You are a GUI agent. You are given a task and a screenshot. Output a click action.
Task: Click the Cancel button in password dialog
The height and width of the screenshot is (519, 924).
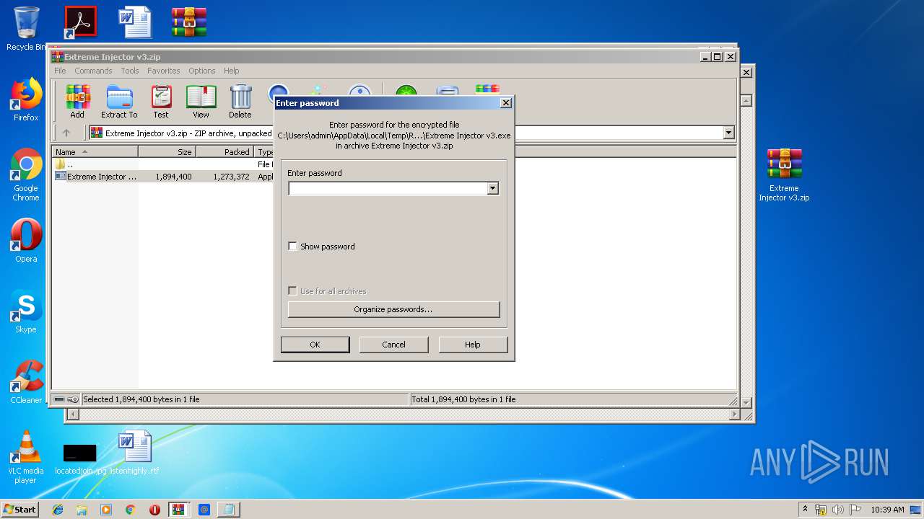tap(393, 345)
